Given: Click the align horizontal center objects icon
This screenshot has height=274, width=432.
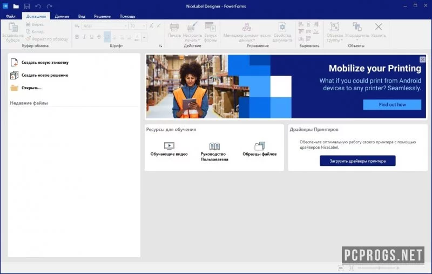Looking at the screenshot, I should click(x=308, y=24).
